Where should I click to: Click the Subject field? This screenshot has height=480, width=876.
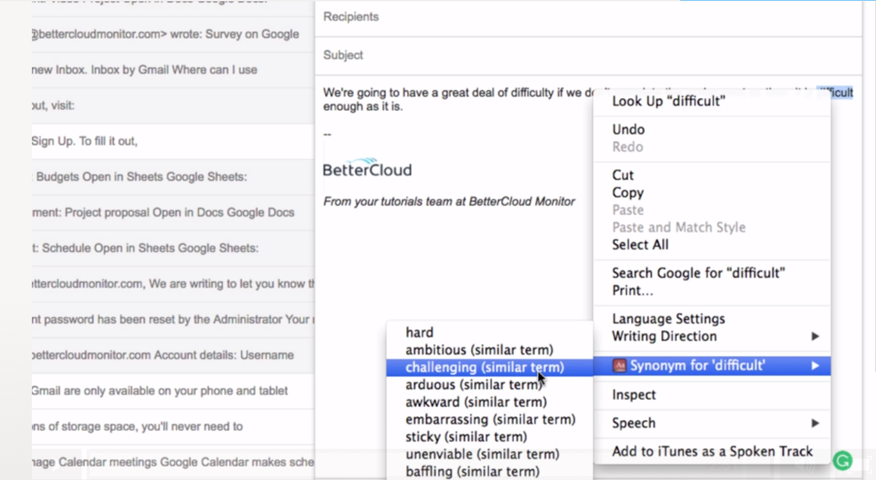tap(588, 55)
